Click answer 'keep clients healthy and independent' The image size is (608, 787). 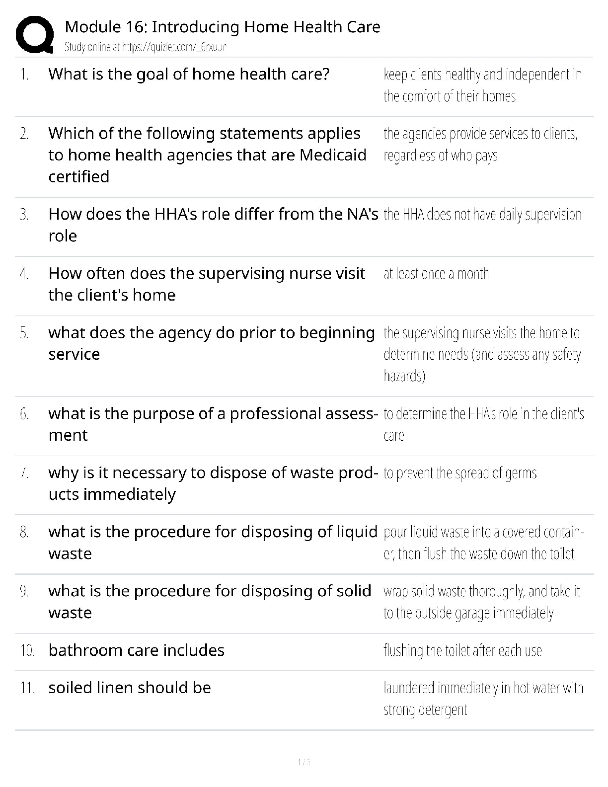click(482, 85)
